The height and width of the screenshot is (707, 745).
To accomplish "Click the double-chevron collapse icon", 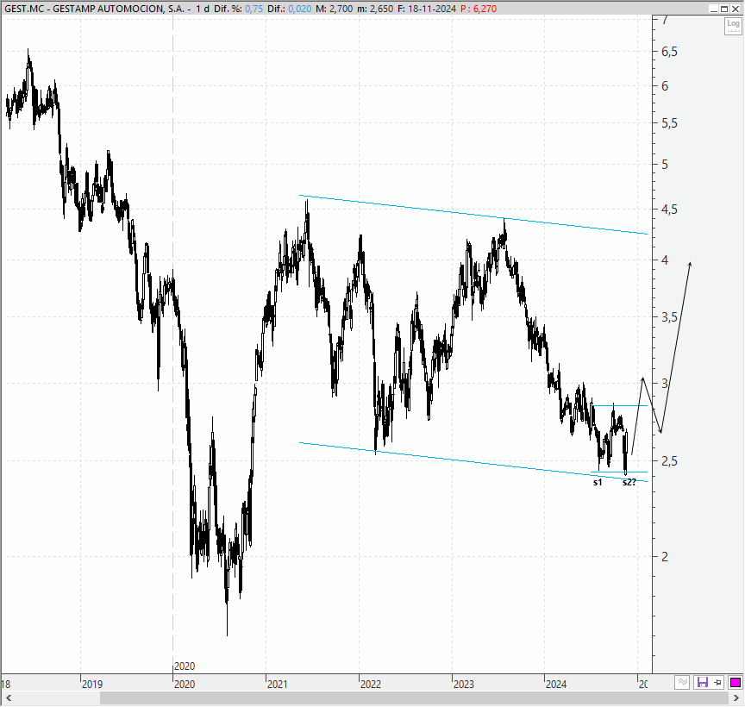I will pos(682,683).
